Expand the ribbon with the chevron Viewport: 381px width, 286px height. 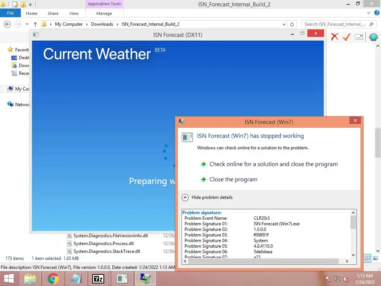pyautogui.click(x=369, y=13)
